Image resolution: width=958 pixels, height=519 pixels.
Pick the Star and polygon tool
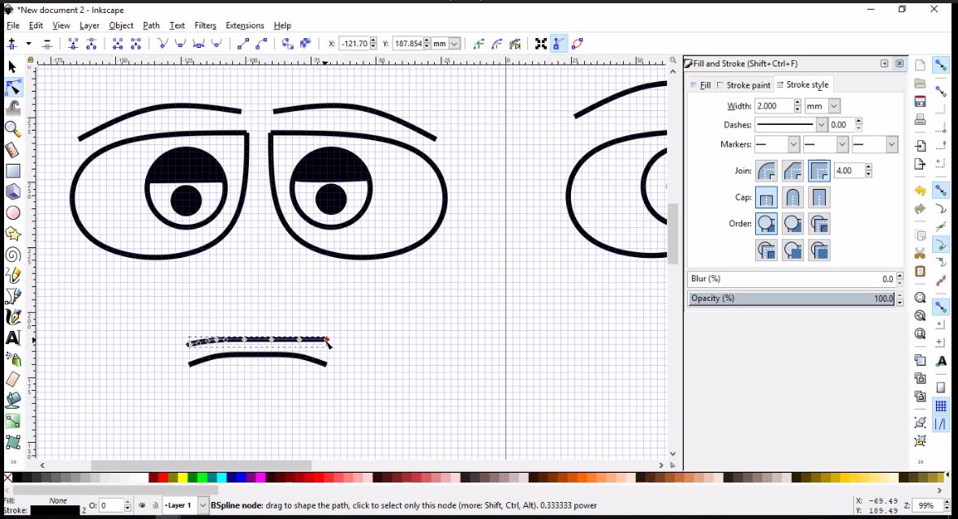click(13, 234)
